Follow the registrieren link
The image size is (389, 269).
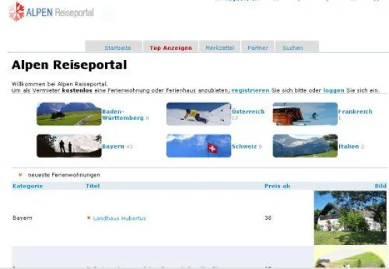click(250, 91)
